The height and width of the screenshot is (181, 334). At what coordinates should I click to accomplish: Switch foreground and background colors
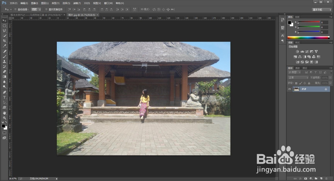click(x=6, y=122)
